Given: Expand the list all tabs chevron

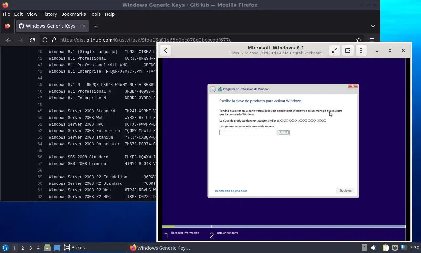Looking at the screenshot, I should (373, 26).
